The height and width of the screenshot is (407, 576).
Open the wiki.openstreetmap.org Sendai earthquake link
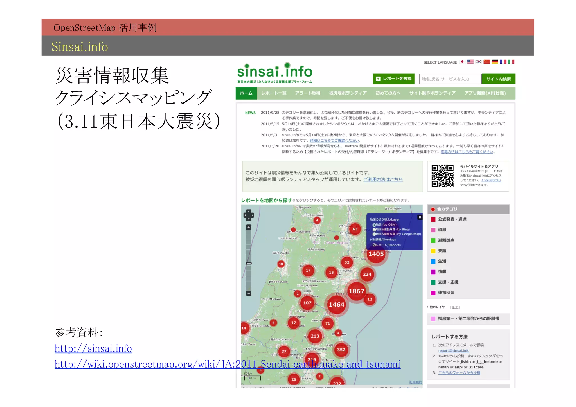coord(228,364)
